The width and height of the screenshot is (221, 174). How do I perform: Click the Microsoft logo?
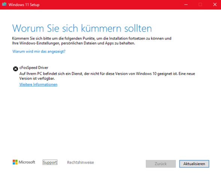(24, 162)
